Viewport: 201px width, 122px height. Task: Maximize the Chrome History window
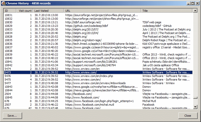point(193,3)
